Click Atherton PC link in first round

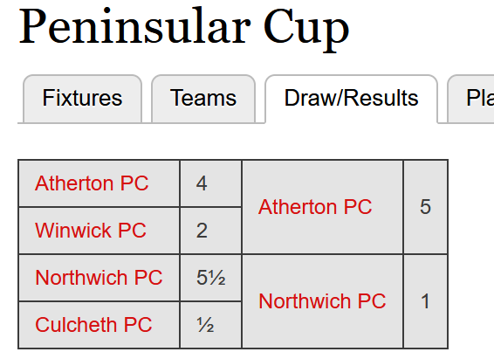click(x=92, y=183)
